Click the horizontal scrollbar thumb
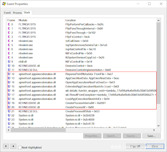This screenshot has width=167, height=152. [x=38, y=130]
